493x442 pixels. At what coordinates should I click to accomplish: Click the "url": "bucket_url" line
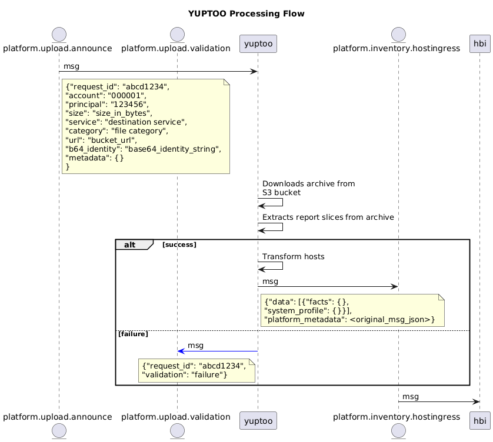pos(101,140)
